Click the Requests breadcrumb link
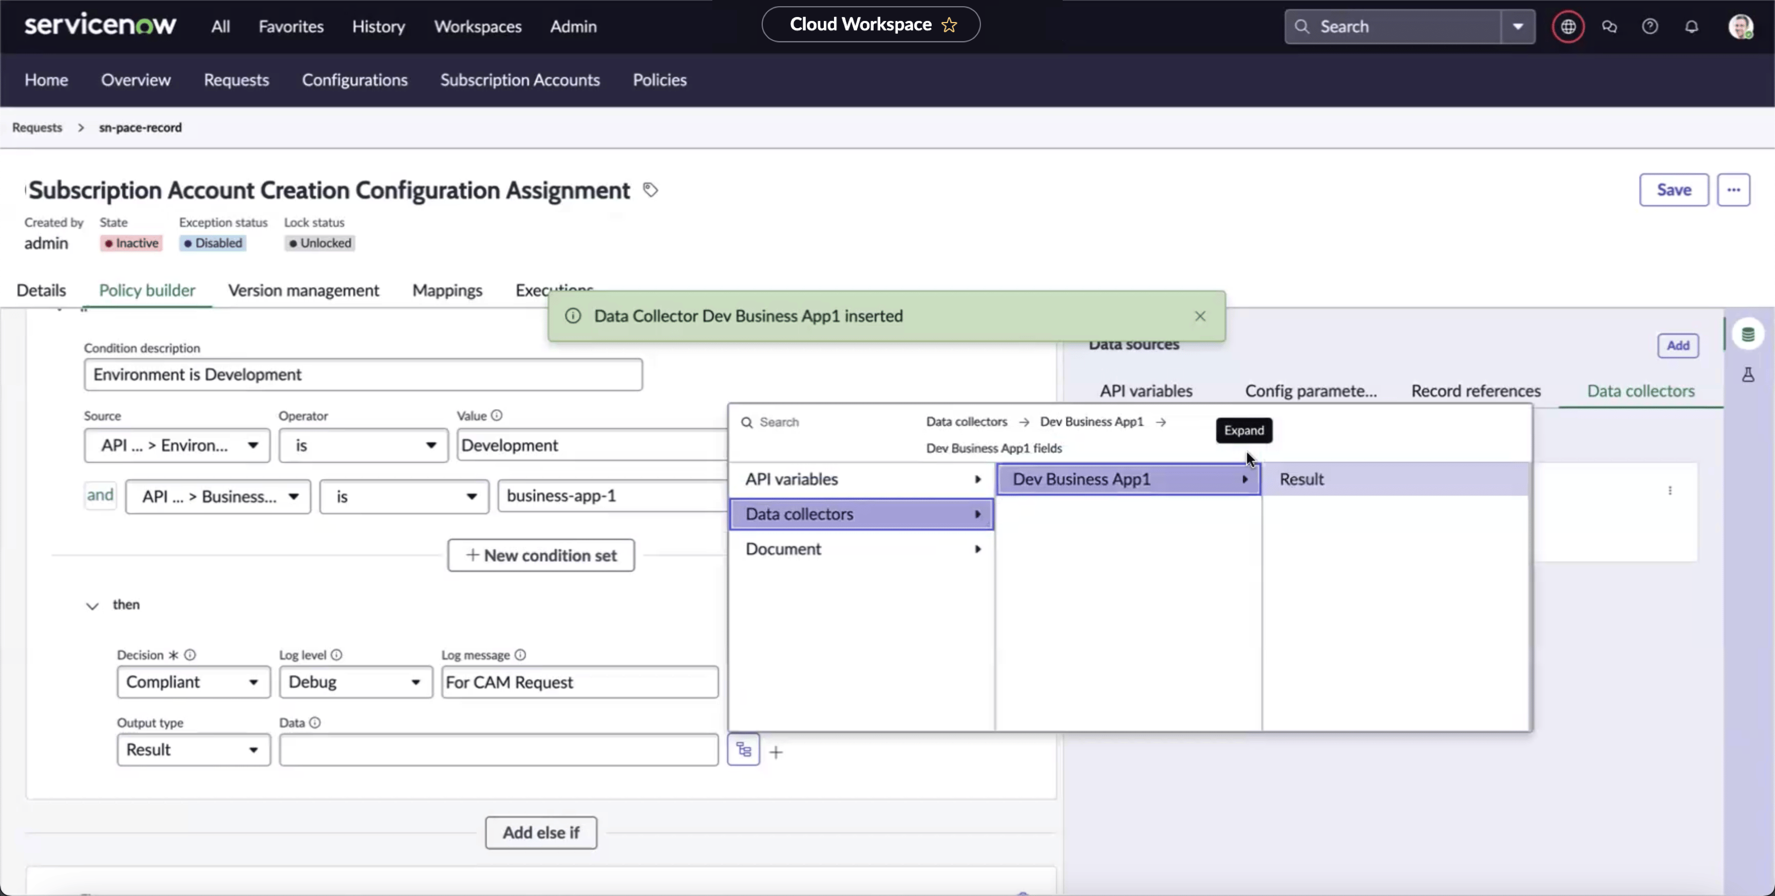This screenshot has width=1775, height=896. [x=37, y=127]
